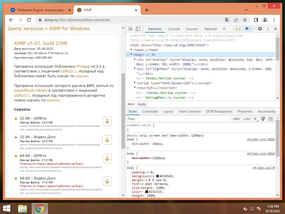Toggle the device toolbar icon

pyautogui.click(x=138, y=29)
